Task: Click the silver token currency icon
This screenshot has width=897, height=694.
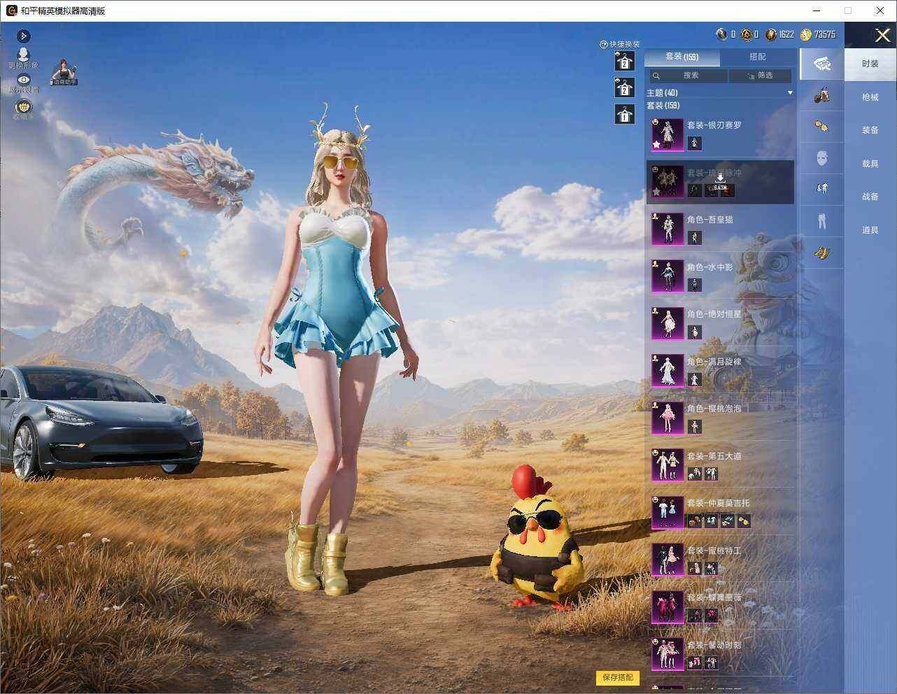Action: coord(721,34)
